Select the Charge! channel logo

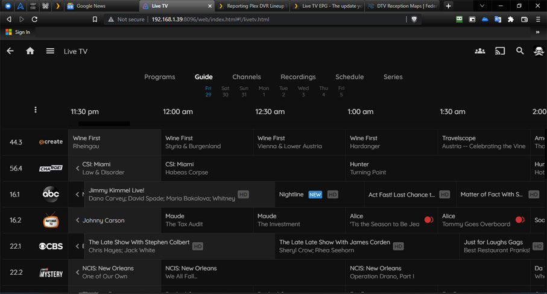coord(51,168)
